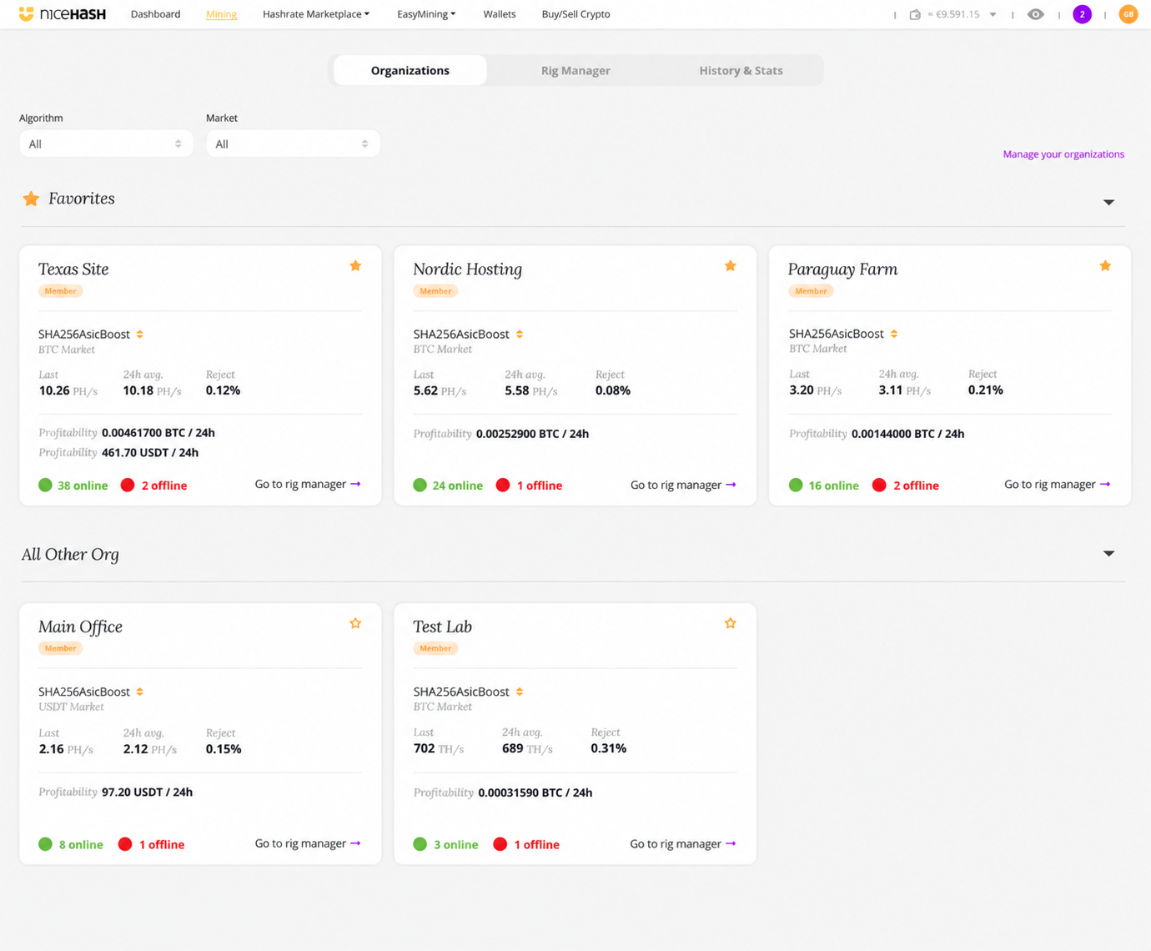Screen dimensions: 1151x951
Task: Unfavorite the Texas Site organization star
Action: [355, 266]
